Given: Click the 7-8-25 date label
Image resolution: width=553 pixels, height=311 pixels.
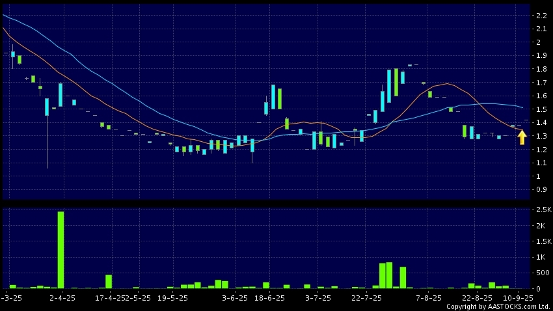Looking at the screenshot, I should (x=429, y=298).
